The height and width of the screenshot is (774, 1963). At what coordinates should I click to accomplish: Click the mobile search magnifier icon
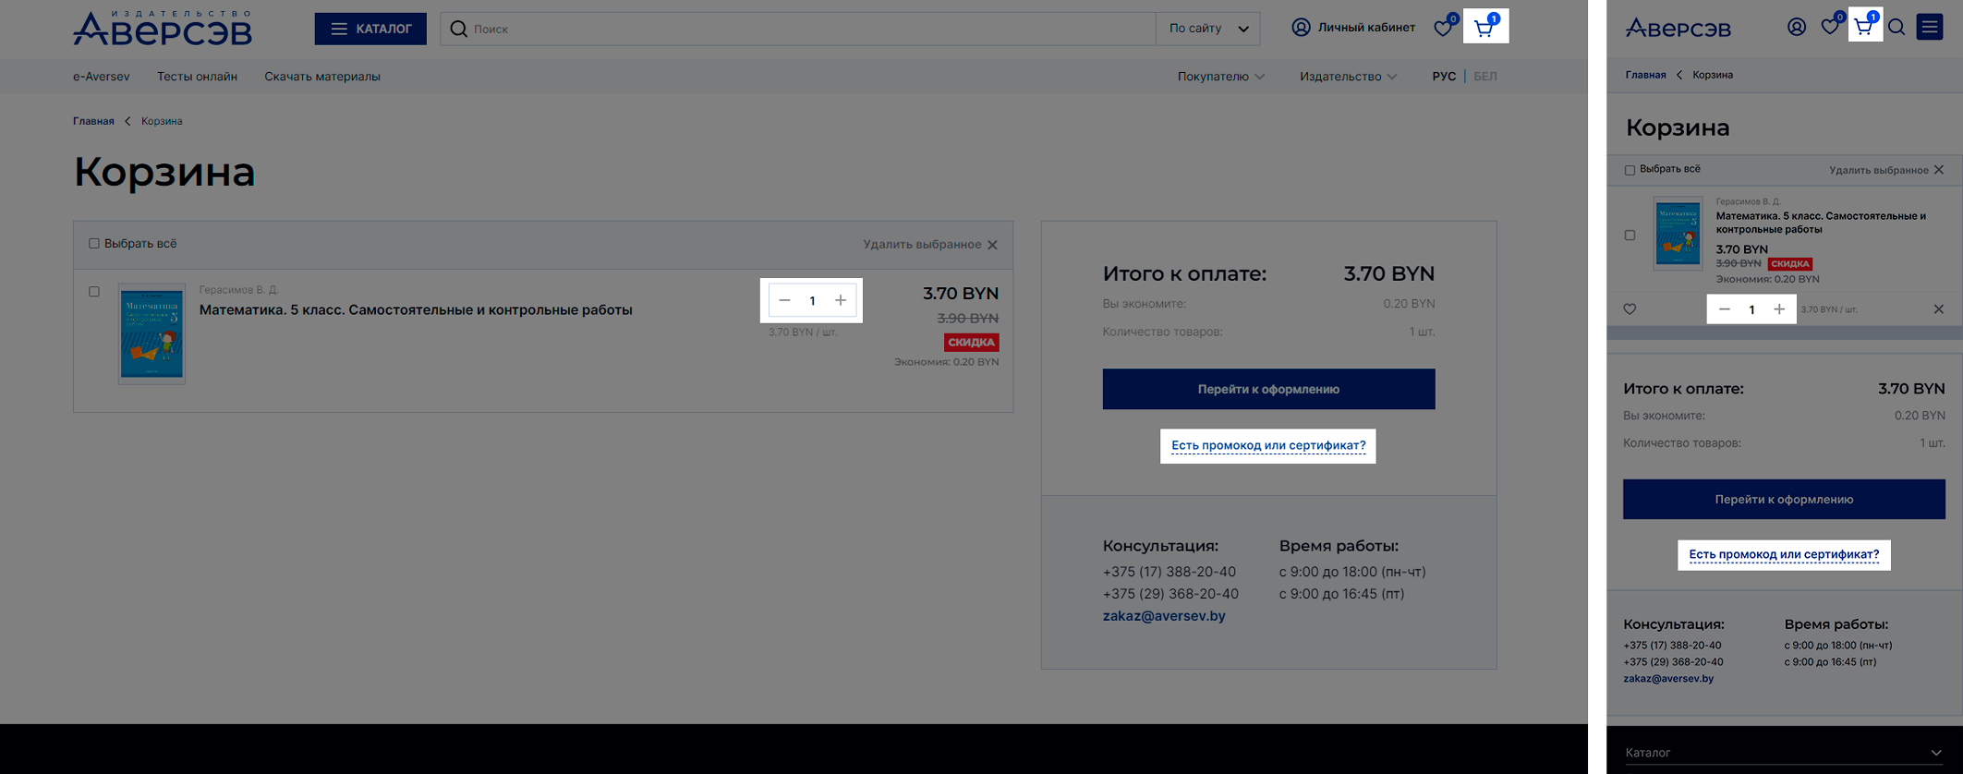[x=1896, y=28]
